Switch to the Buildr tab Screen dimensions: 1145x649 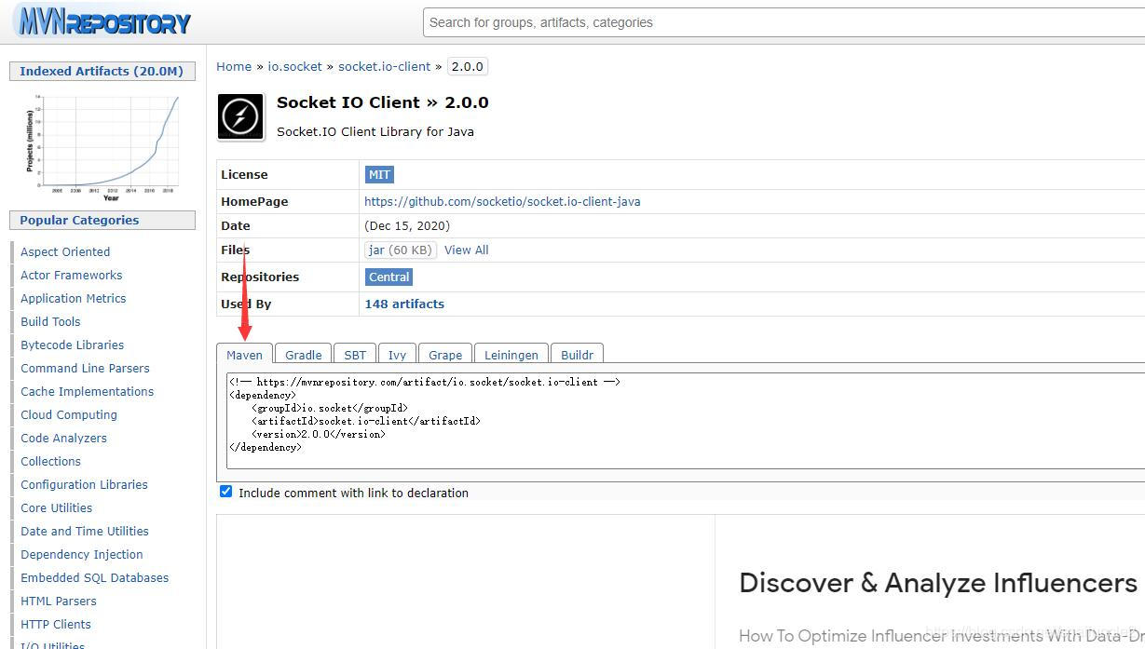[x=578, y=355]
